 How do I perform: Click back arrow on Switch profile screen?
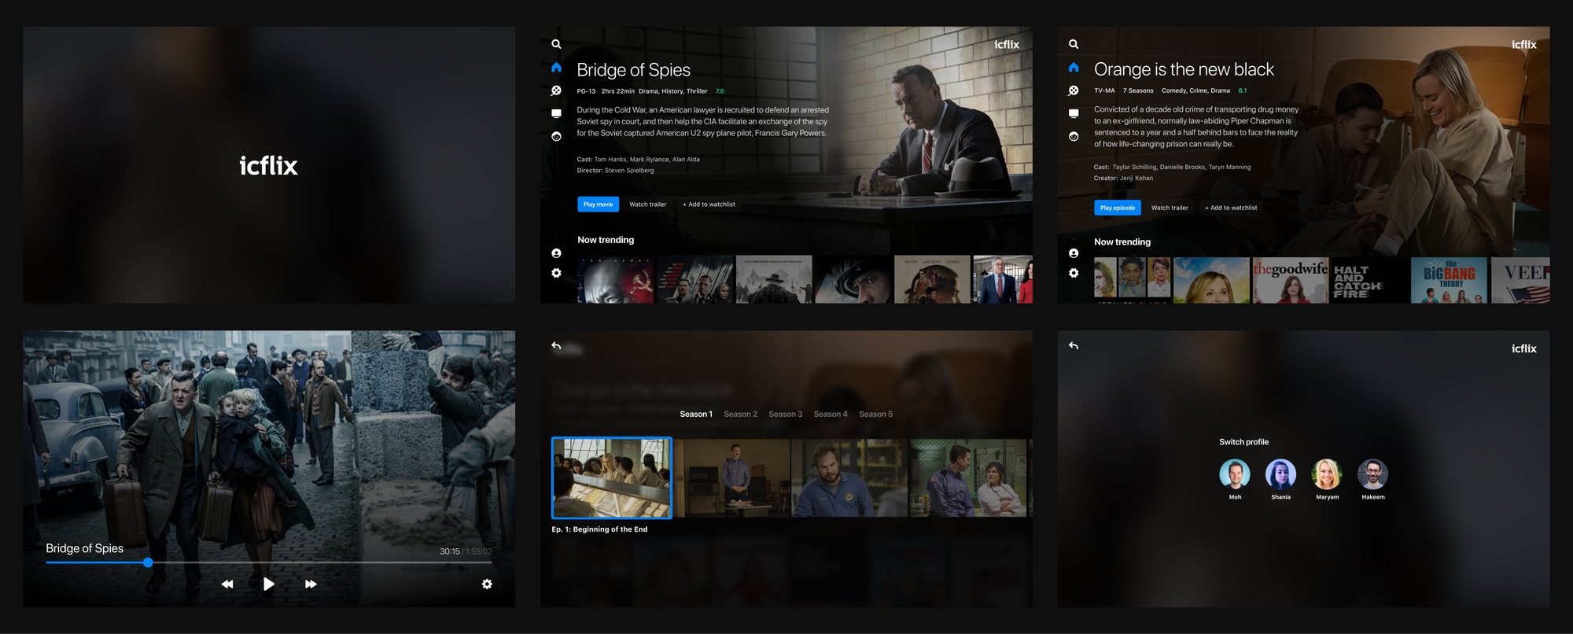1074,345
